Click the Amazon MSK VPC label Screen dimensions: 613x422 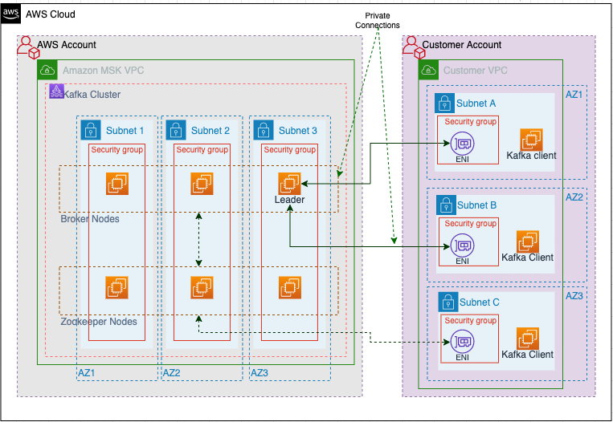point(103,71)
